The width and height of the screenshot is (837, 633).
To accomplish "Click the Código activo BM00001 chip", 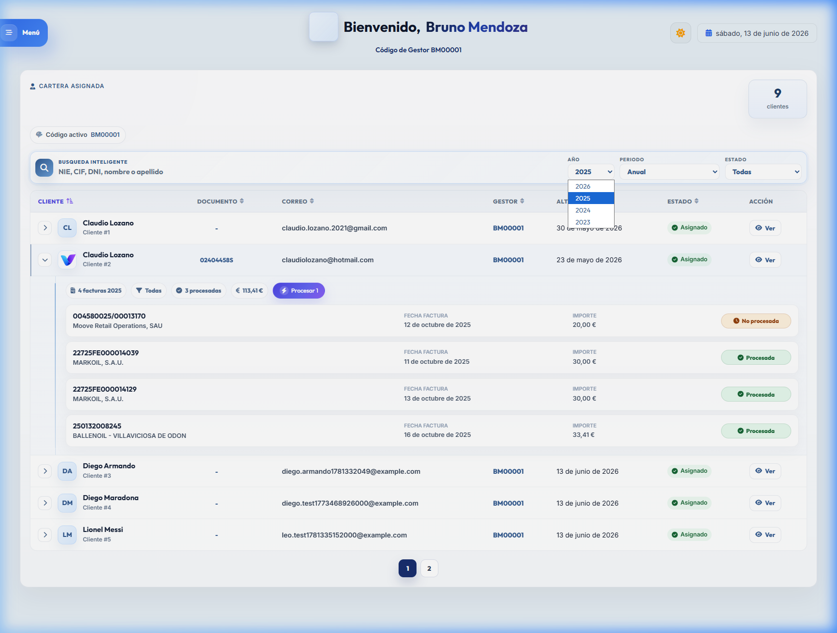I will point(78,135).
